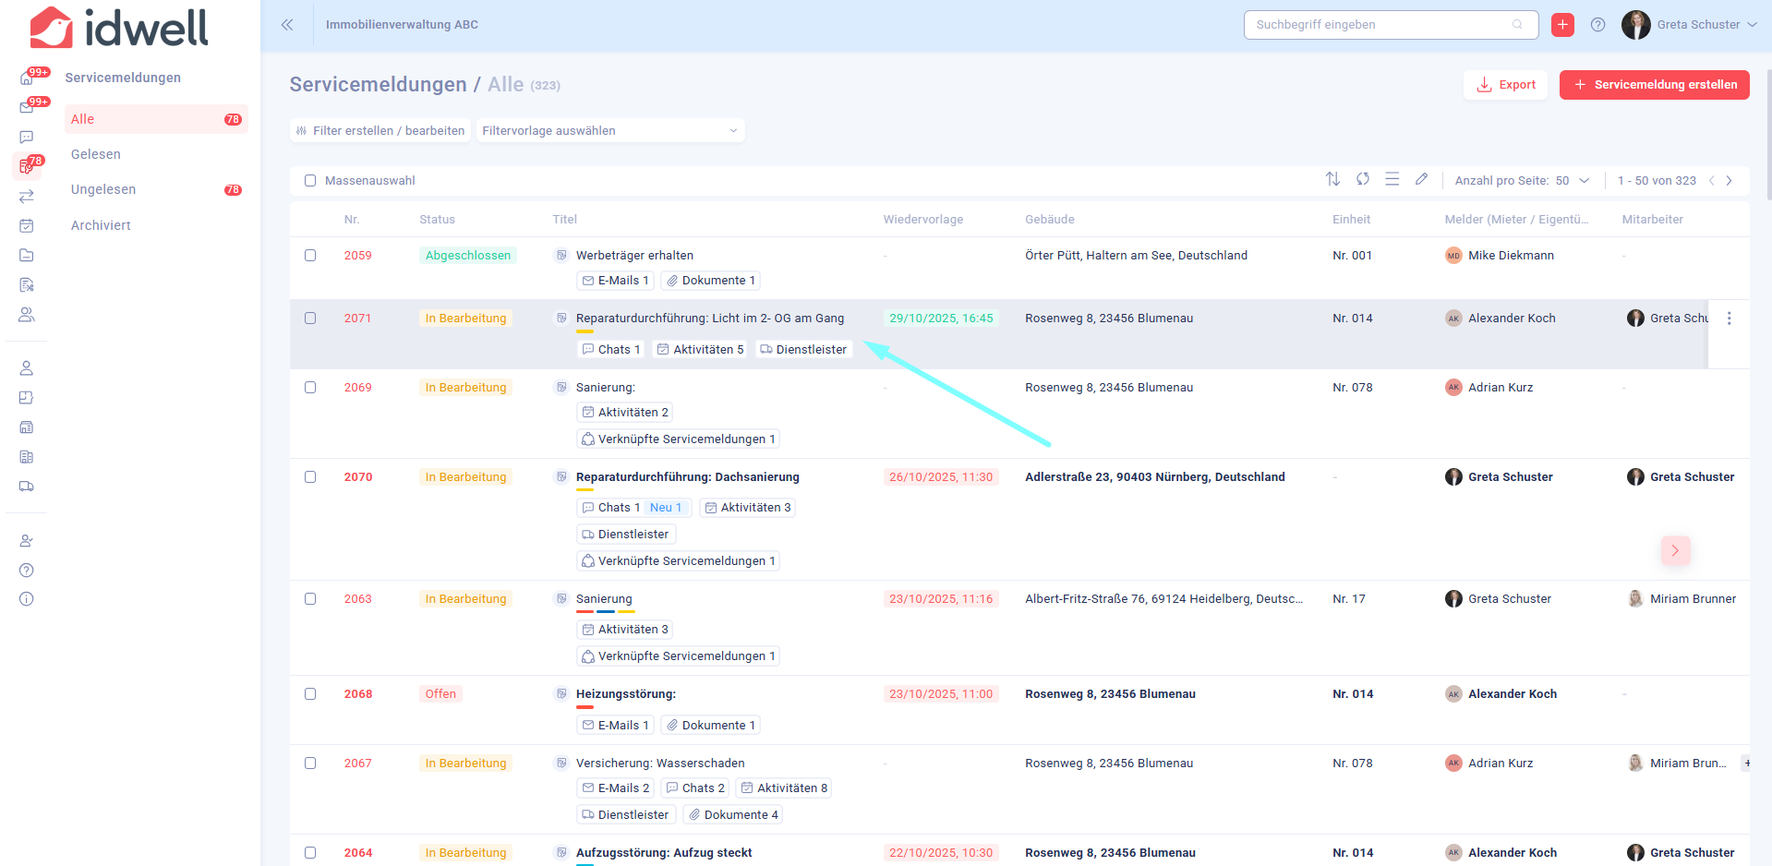Click the Servicemeldung erstellen button
Image resolution: width=1772 pixels, height=866 pixels.
pyautogui.click(x=1654, y=85)
